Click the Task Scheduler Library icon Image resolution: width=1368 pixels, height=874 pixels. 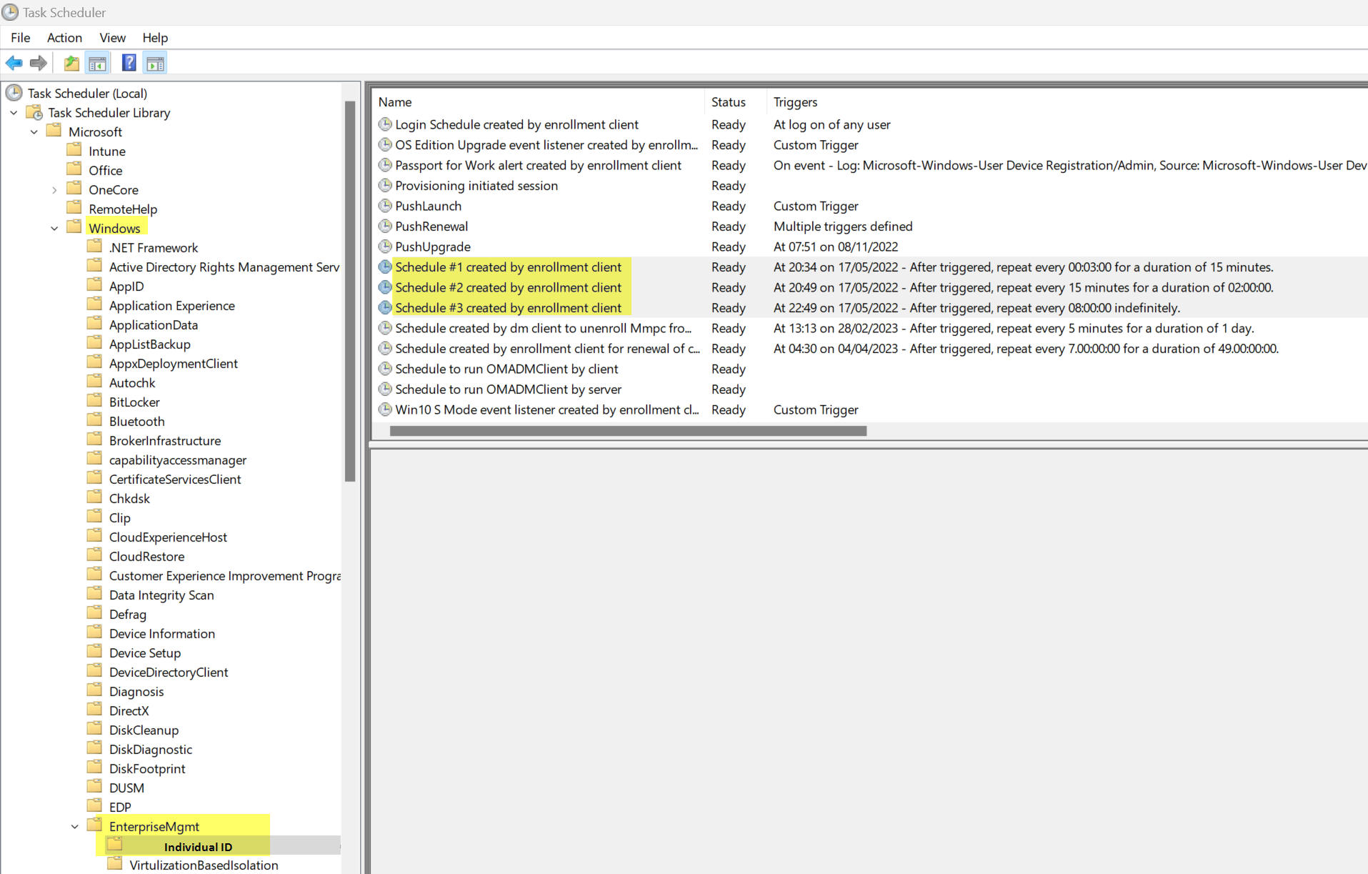point(34,112)
